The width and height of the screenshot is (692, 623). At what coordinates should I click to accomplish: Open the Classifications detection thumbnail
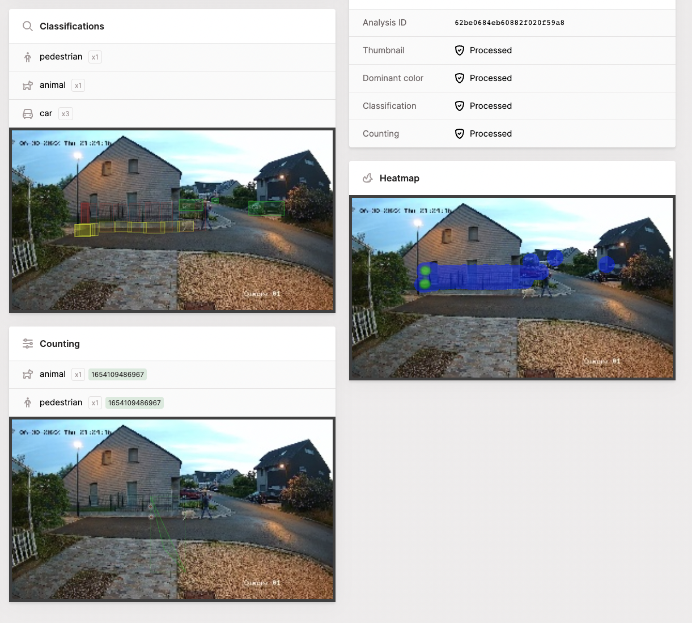tap(172, 221)
